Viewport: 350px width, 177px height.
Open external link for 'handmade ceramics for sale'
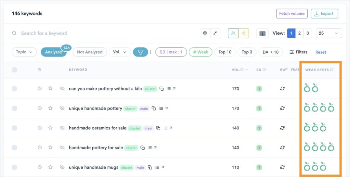coord(171,128)
